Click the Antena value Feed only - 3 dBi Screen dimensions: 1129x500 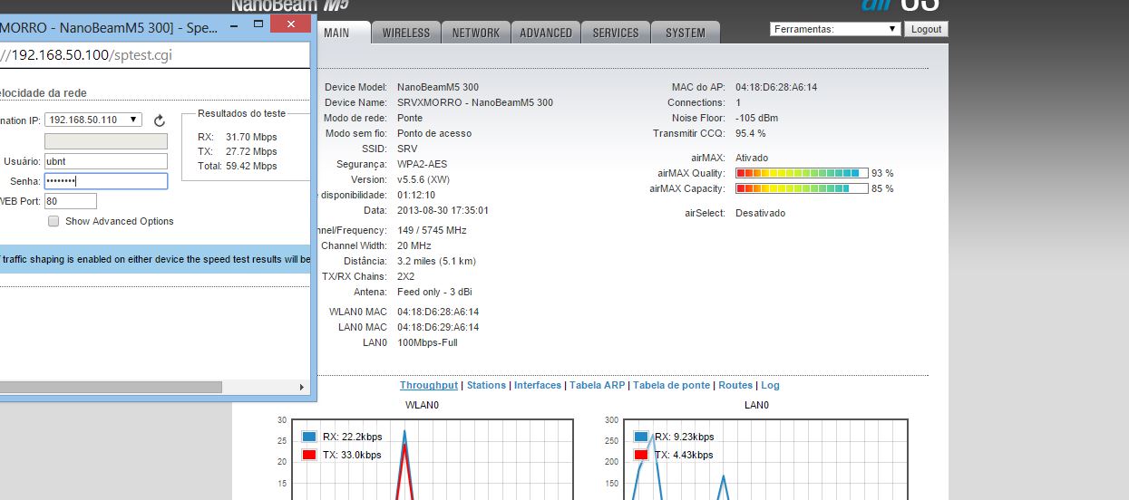tap(434, 292)
